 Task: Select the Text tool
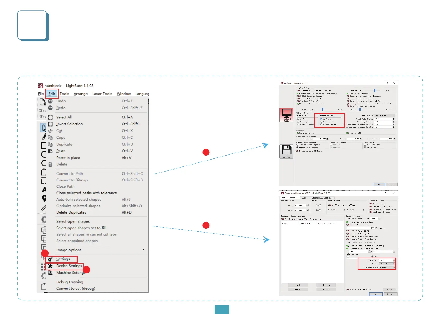[44, 190]
